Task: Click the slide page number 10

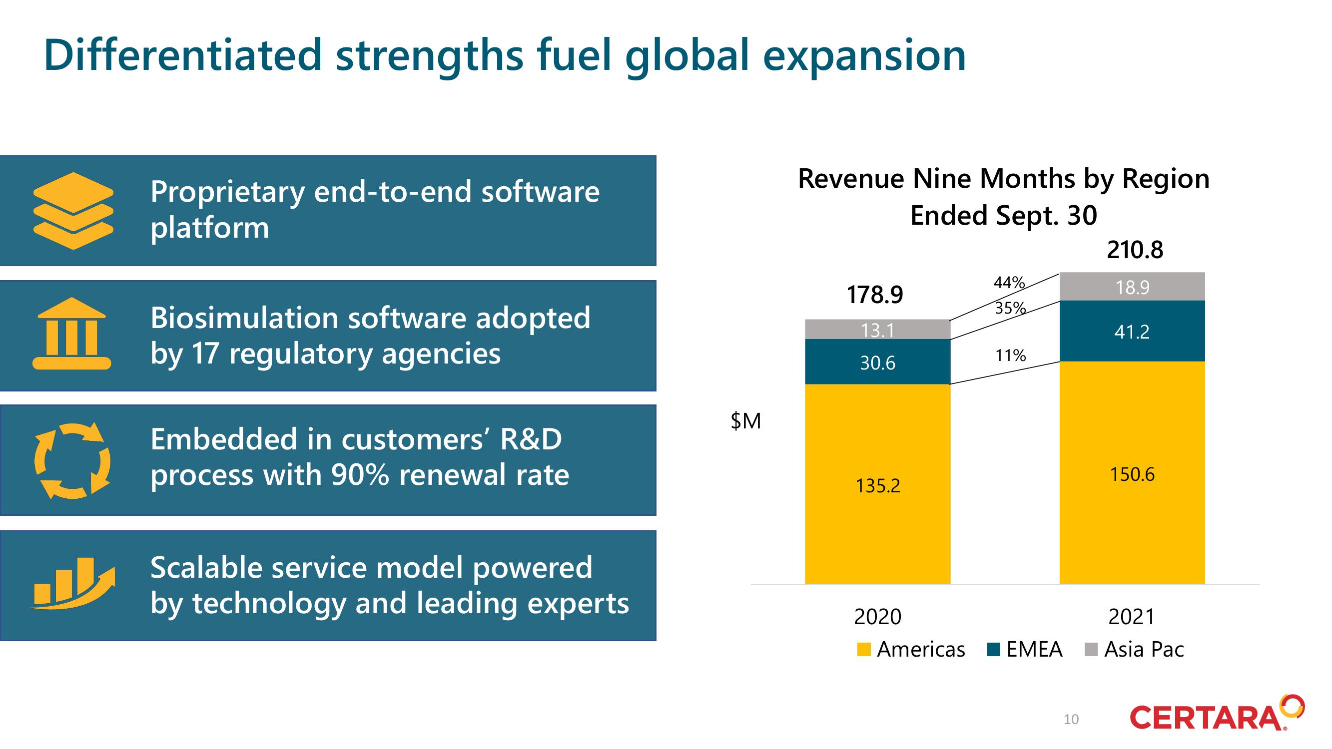Action: [x=1071, y=720]
